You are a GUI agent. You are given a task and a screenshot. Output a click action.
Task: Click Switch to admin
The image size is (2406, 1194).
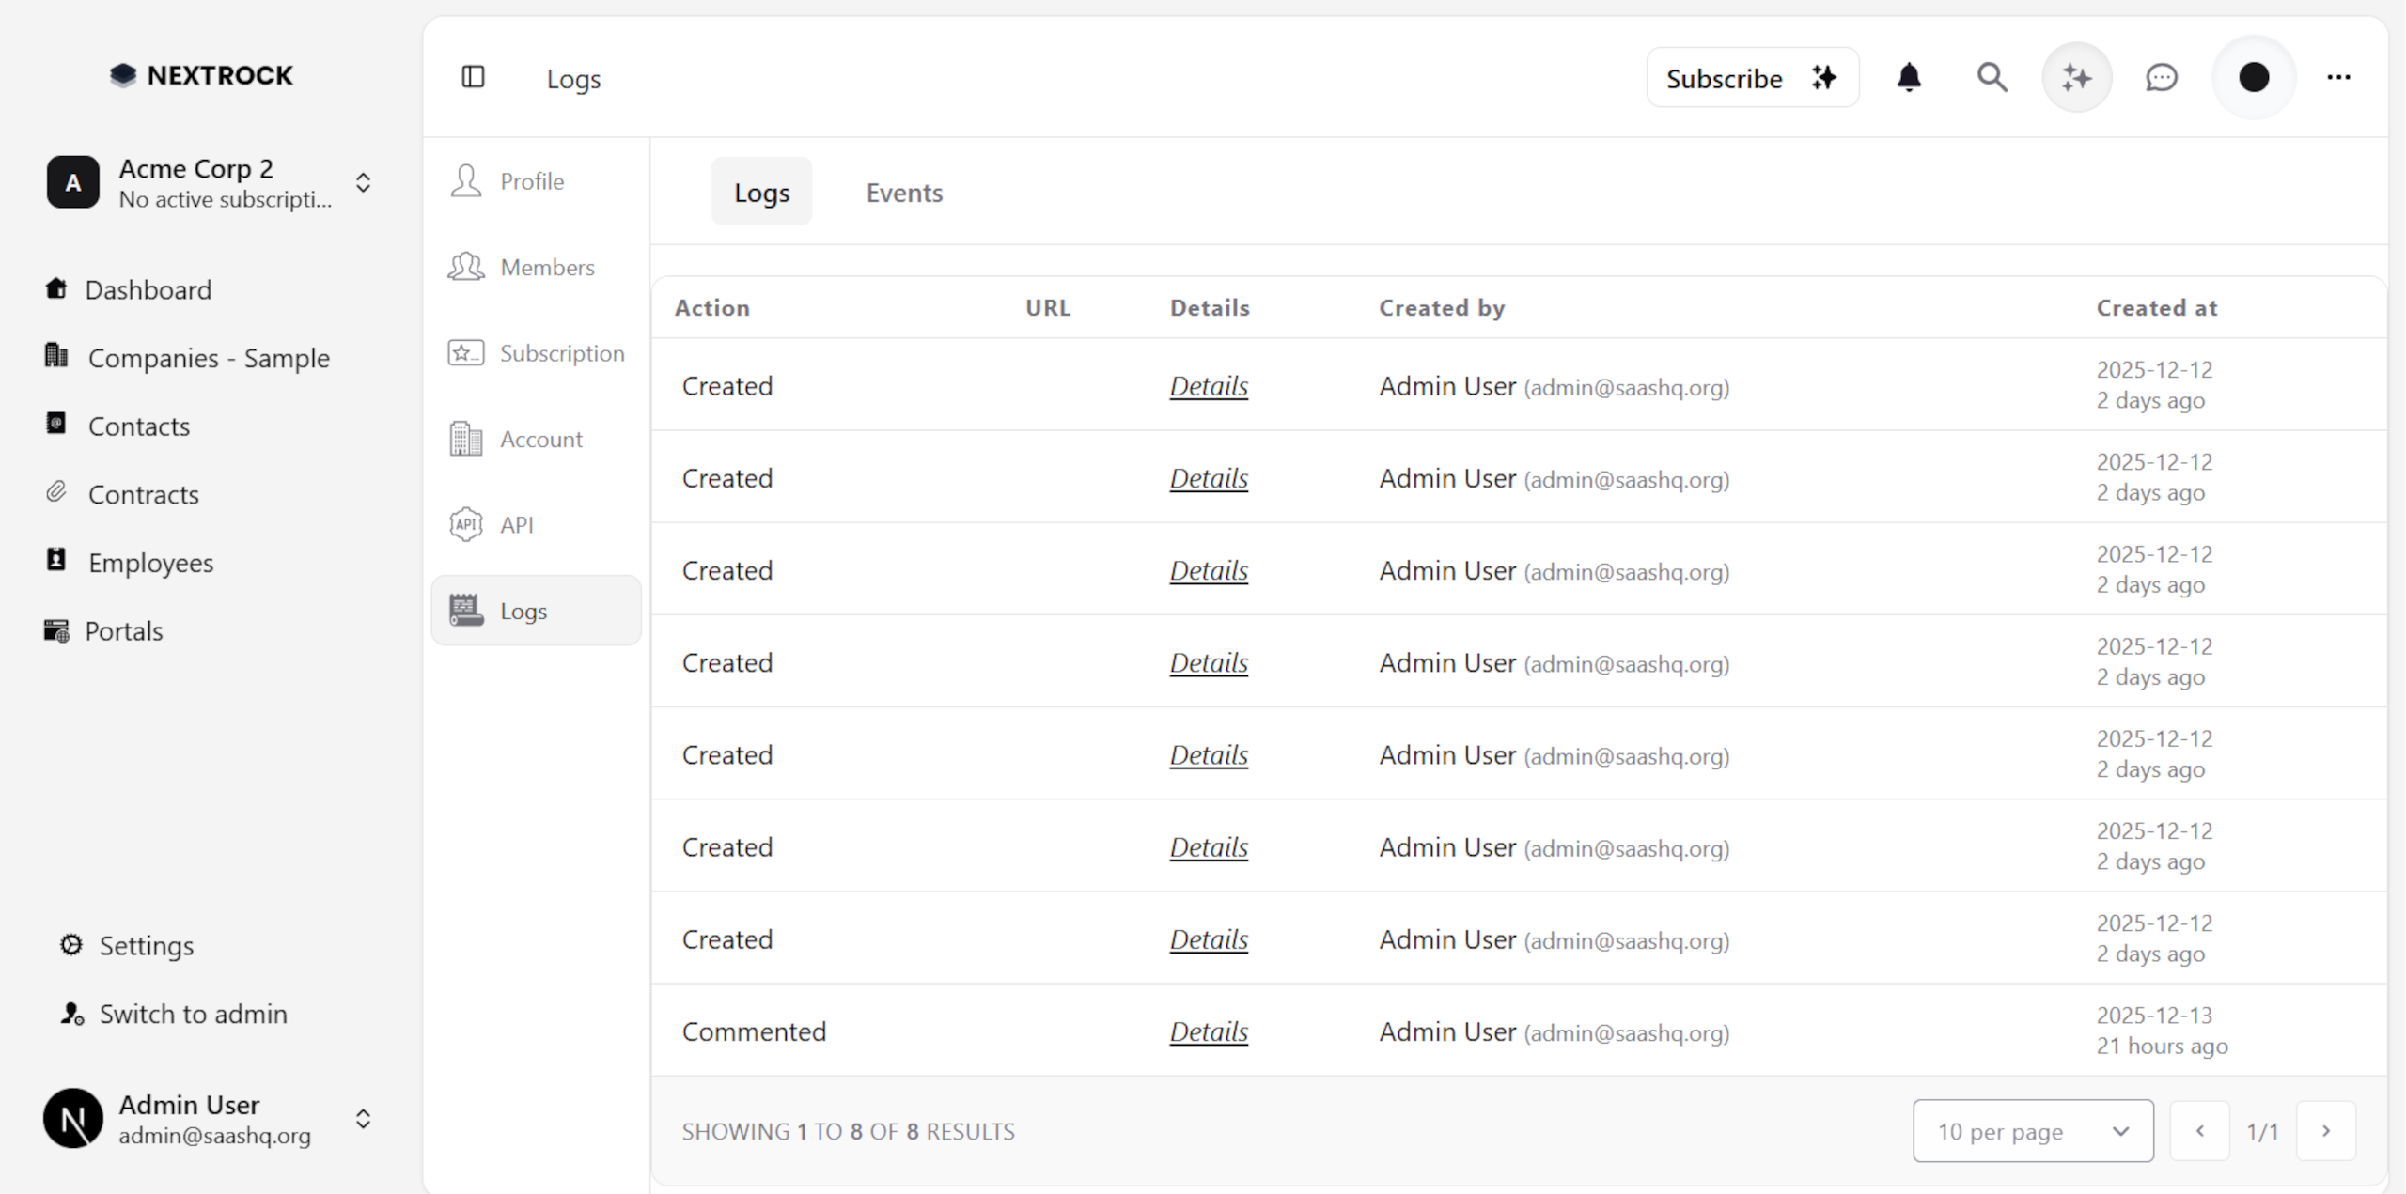click(193, 1014)
